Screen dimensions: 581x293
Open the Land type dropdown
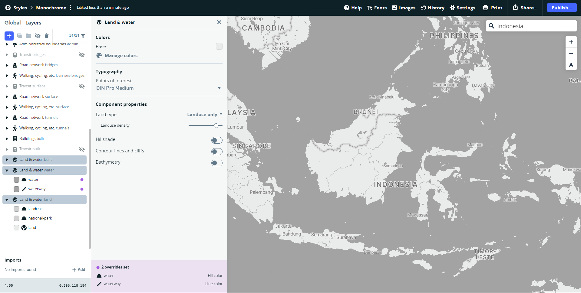[205, 115]
